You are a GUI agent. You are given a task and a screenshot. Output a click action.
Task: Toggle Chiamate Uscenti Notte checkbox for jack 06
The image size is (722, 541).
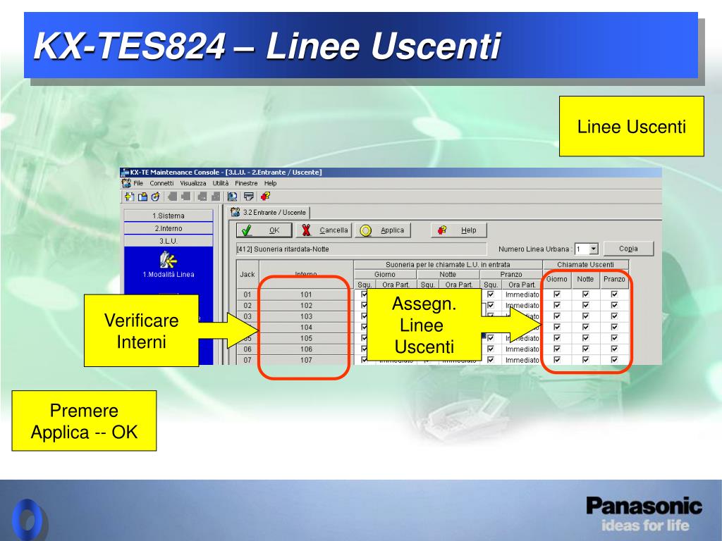pos(585,349)
